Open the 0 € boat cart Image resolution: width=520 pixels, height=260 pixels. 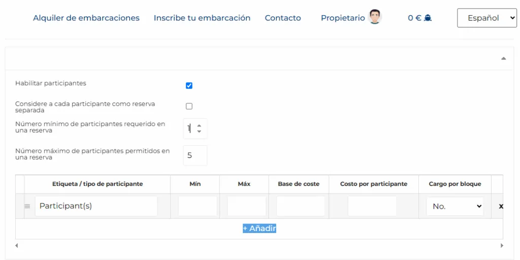click(x=420, y=18)
